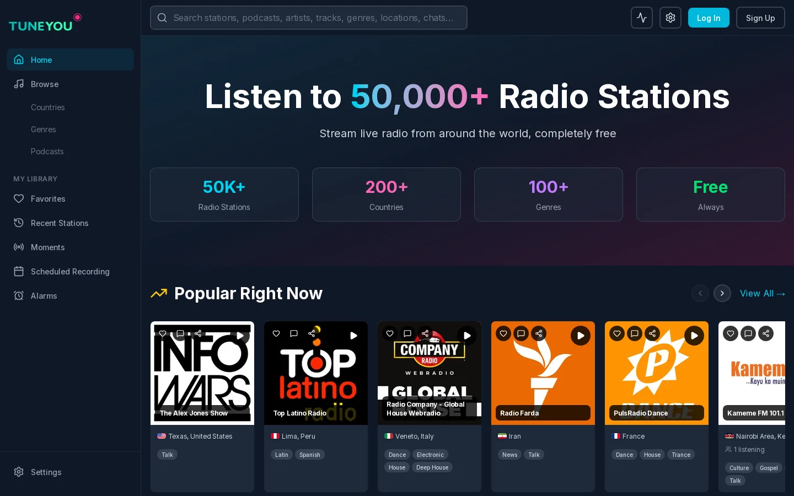Share the Top Latino Radio station

[312, 333]
